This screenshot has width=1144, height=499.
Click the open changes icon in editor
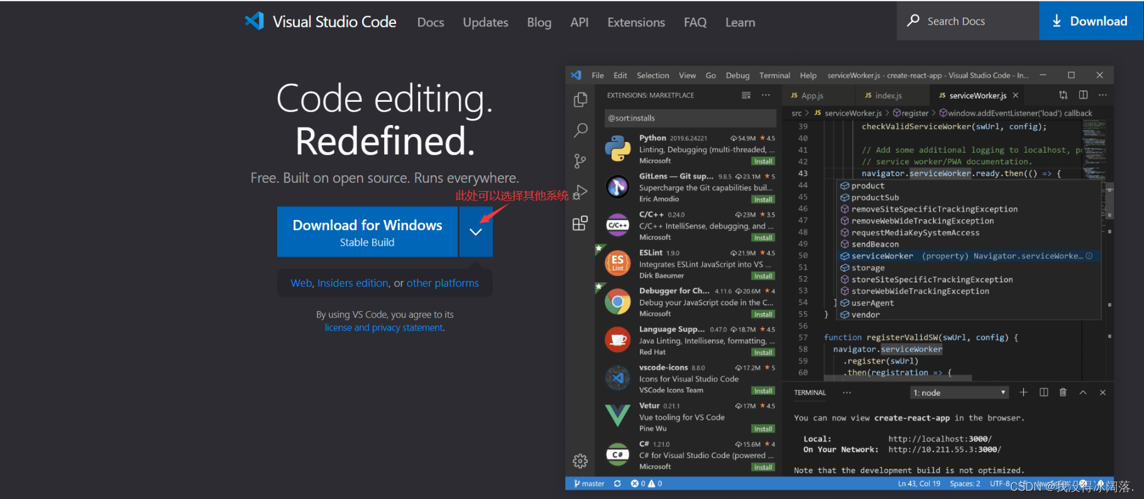pyautogui.click(x=1063, y=95)
